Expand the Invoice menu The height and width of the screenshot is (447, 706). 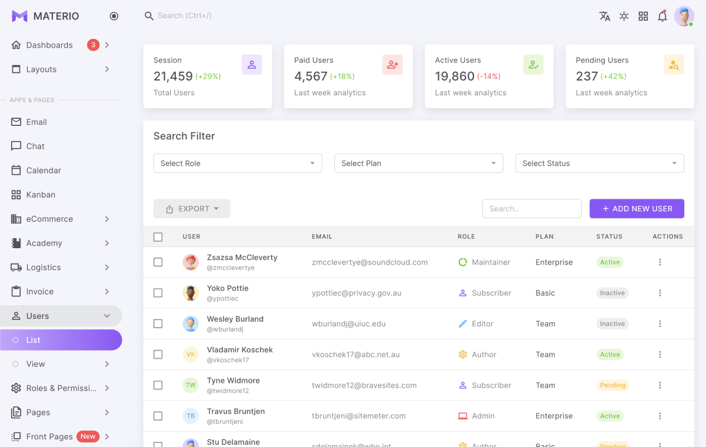pos(61,292)
